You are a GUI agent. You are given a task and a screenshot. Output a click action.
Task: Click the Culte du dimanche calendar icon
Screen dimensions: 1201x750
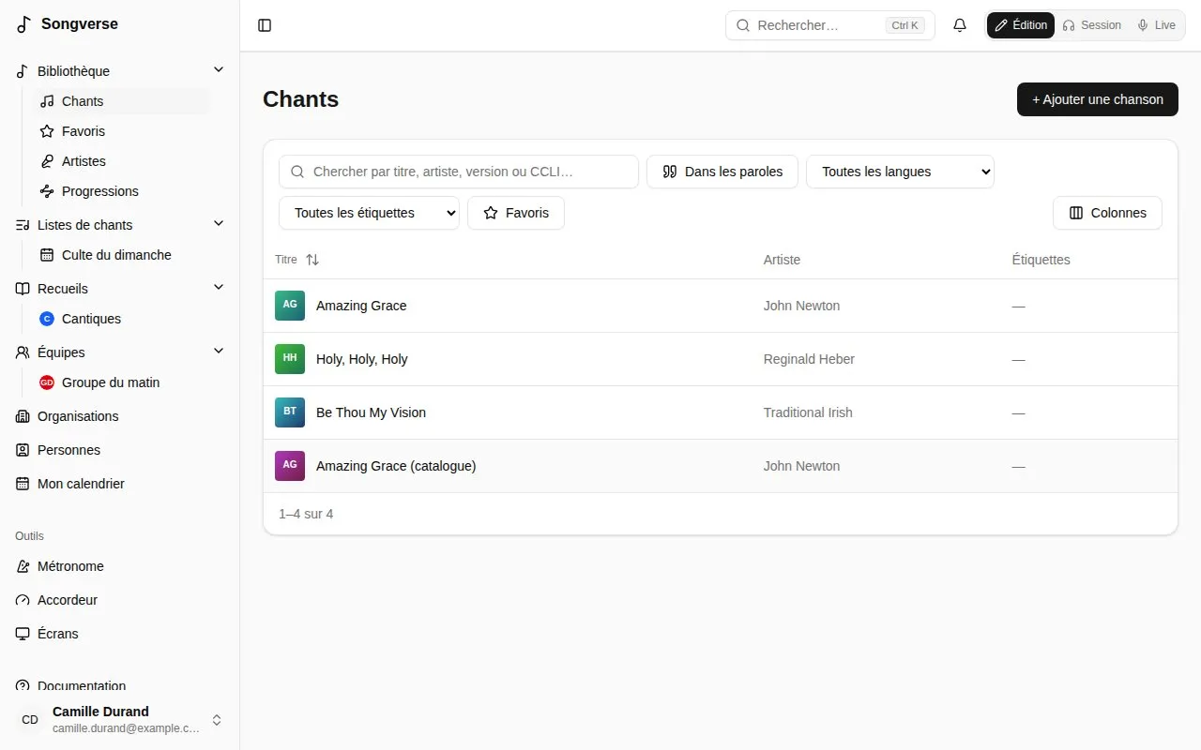click(x=47, y=255)
